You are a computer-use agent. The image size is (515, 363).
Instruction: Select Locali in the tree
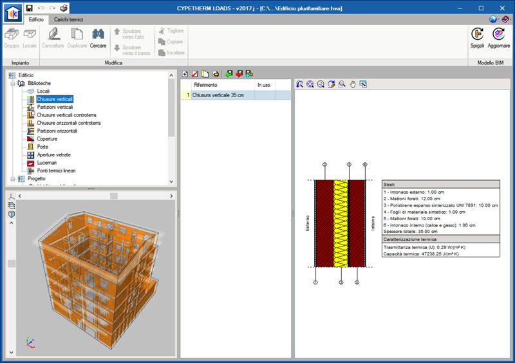point(43,91)
